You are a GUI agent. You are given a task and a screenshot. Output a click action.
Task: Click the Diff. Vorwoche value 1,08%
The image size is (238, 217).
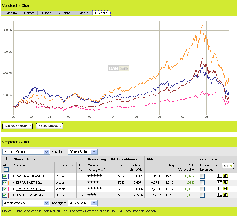coord(190,183)
